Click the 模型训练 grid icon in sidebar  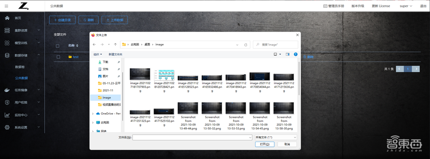7,43
